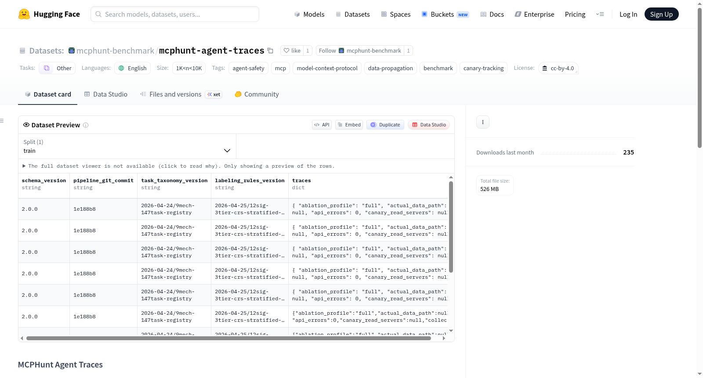Screen dimensions: 703x378
Task: Click the follower count next to Follow
Action: (x=408, y=51)
